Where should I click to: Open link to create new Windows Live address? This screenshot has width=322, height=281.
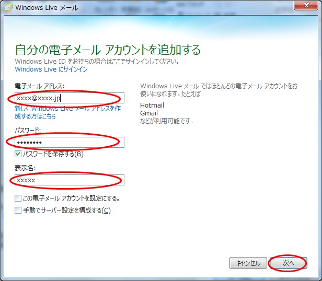click(67, 112)
